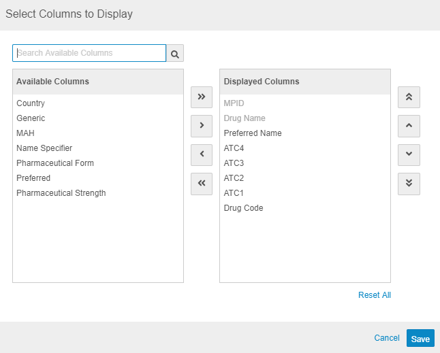Click the Cancel link

[387, 338]
